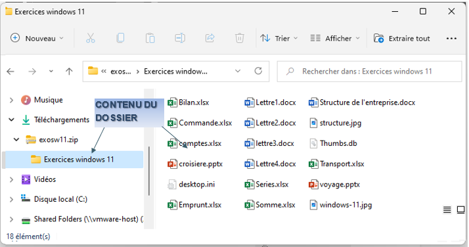Collapse the exosw11.zip tree node
Screen dimensions: 469x247
point(16,139)
